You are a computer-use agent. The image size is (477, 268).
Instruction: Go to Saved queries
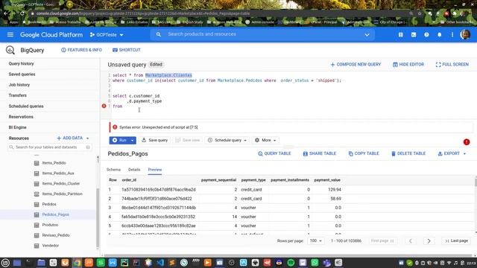pyautogui.click(x=22, y=74)
